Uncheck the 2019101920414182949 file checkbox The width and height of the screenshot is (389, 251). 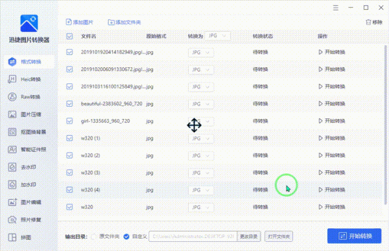point(69,52)
